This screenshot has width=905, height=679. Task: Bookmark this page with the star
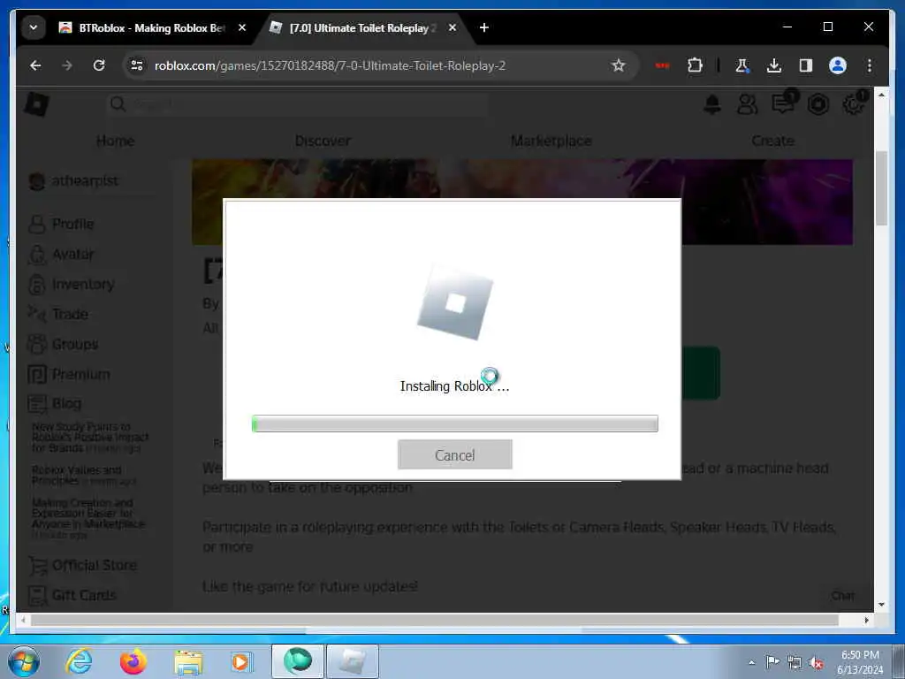click(618, 65)
